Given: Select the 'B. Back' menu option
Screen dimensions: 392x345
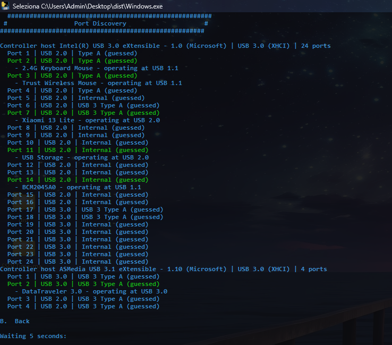Looking at the screenshot, I should (15, 321).
